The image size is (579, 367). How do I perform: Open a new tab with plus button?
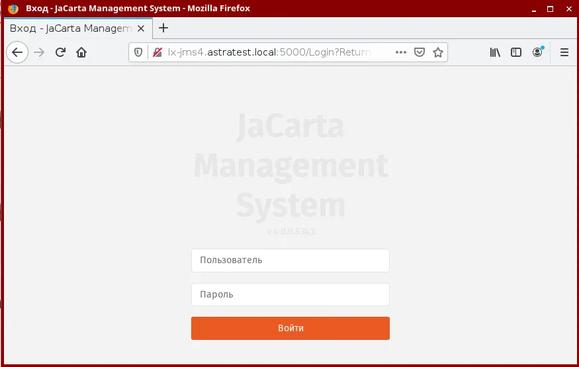pyautogui.click(x=163, y=28)
